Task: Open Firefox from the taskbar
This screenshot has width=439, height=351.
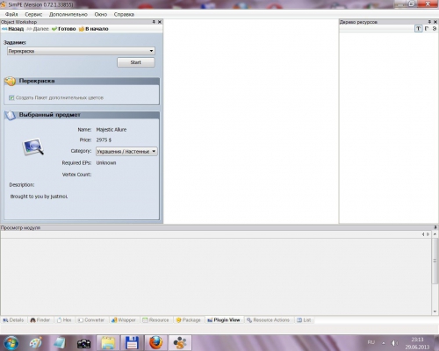Action: pyautogui.click(x=155, y=343)
